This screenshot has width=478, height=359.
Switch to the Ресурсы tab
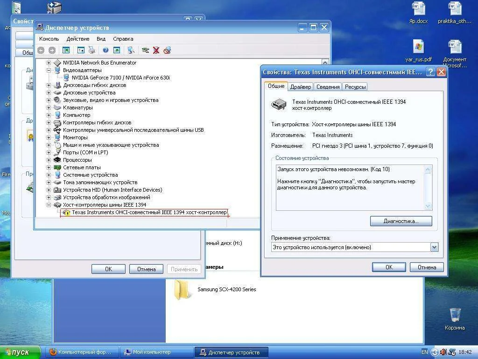(355, 87)
